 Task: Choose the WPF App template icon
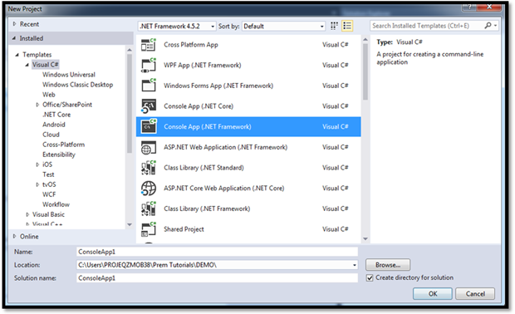coord(149,65)
